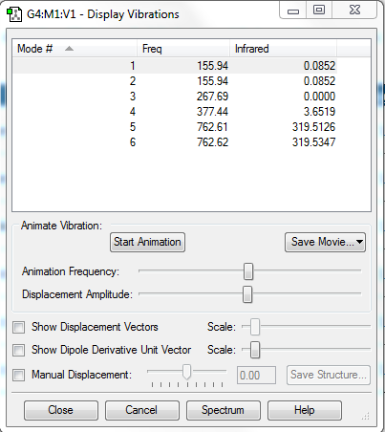This screenshot has width=385, height=432.
Task: Click the dipole derivative Scale slider
Action: (255, 350)
